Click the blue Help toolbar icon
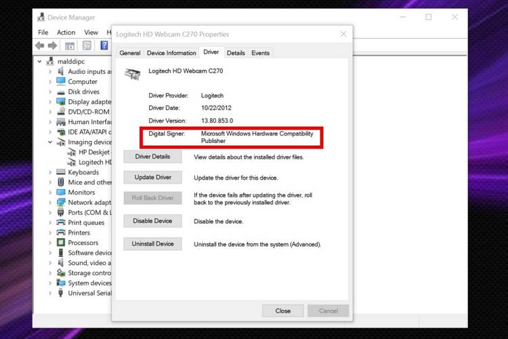This screenshot has height=339, width=508. tap(104, 45)
